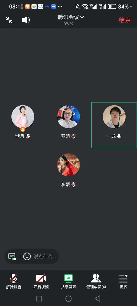Open 李媛's avatar thumbnail

click(68, 165)
